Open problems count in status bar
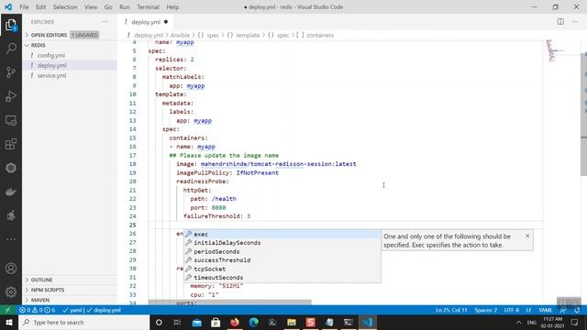The image size is (587, 330). coord(38,310)
